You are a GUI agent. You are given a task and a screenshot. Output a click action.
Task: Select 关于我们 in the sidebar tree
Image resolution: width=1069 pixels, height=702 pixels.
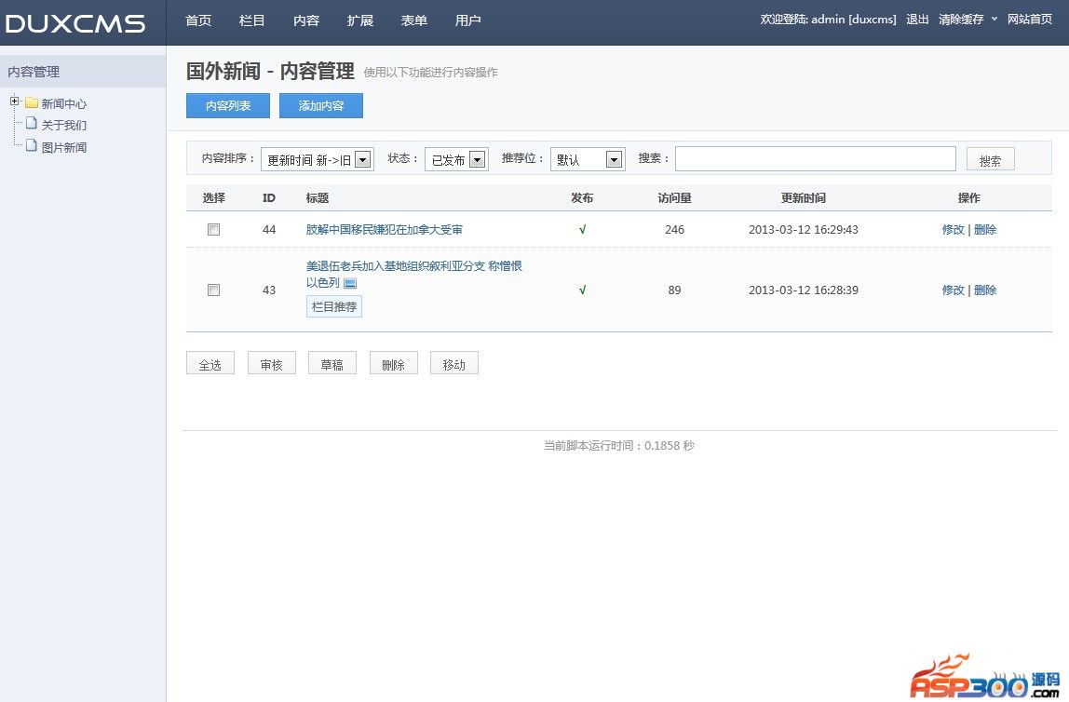point(64,125)
